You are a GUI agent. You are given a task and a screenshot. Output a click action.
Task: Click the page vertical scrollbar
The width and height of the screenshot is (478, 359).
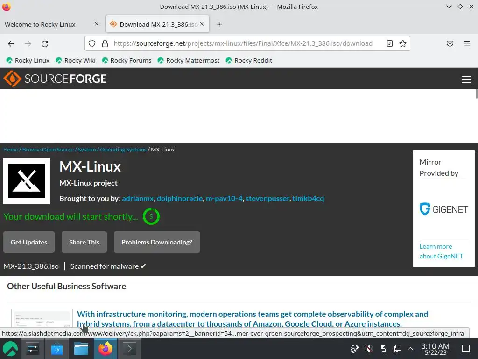[x=477, y=93]
